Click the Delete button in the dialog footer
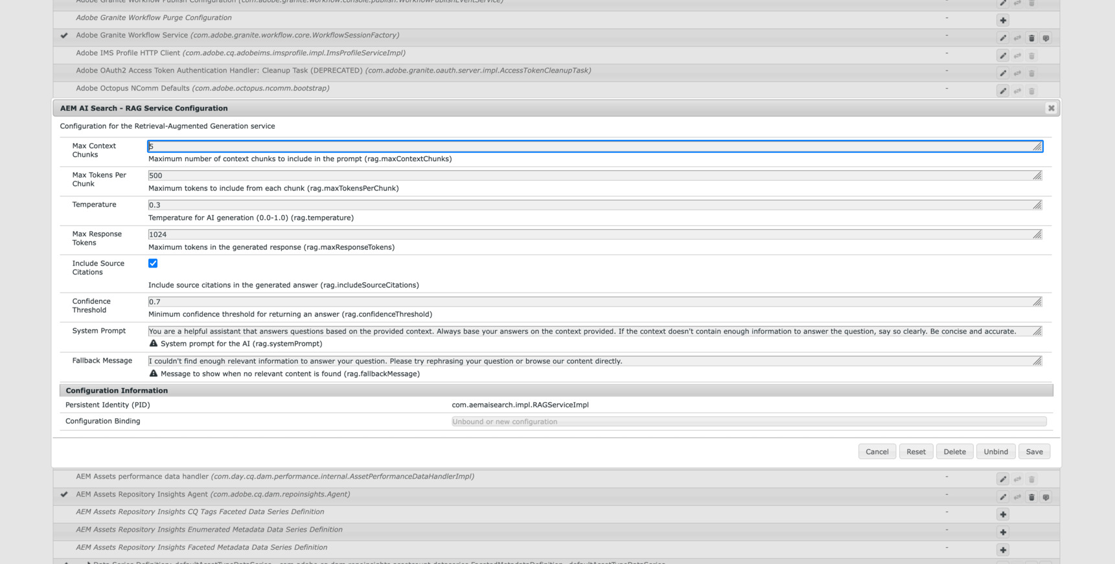1115x564 pixels. tap(954, 451)
